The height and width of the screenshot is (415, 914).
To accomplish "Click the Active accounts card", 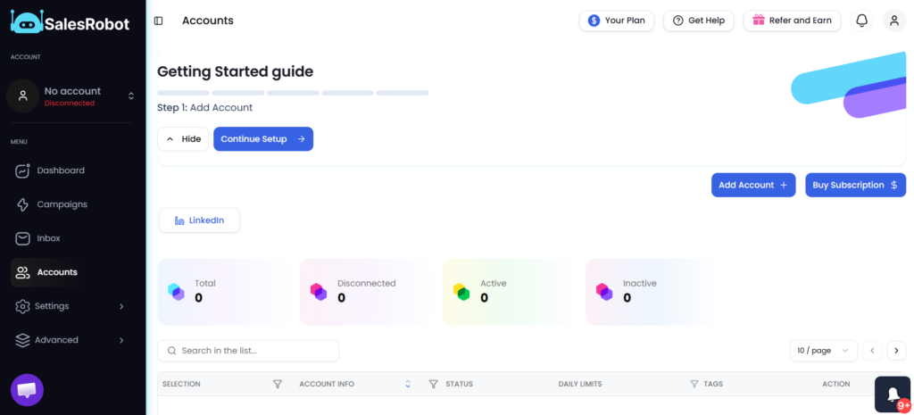I will pyautogui.click(x=510, y=292).
